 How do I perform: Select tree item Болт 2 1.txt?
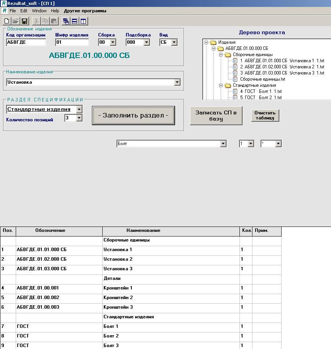261,98
